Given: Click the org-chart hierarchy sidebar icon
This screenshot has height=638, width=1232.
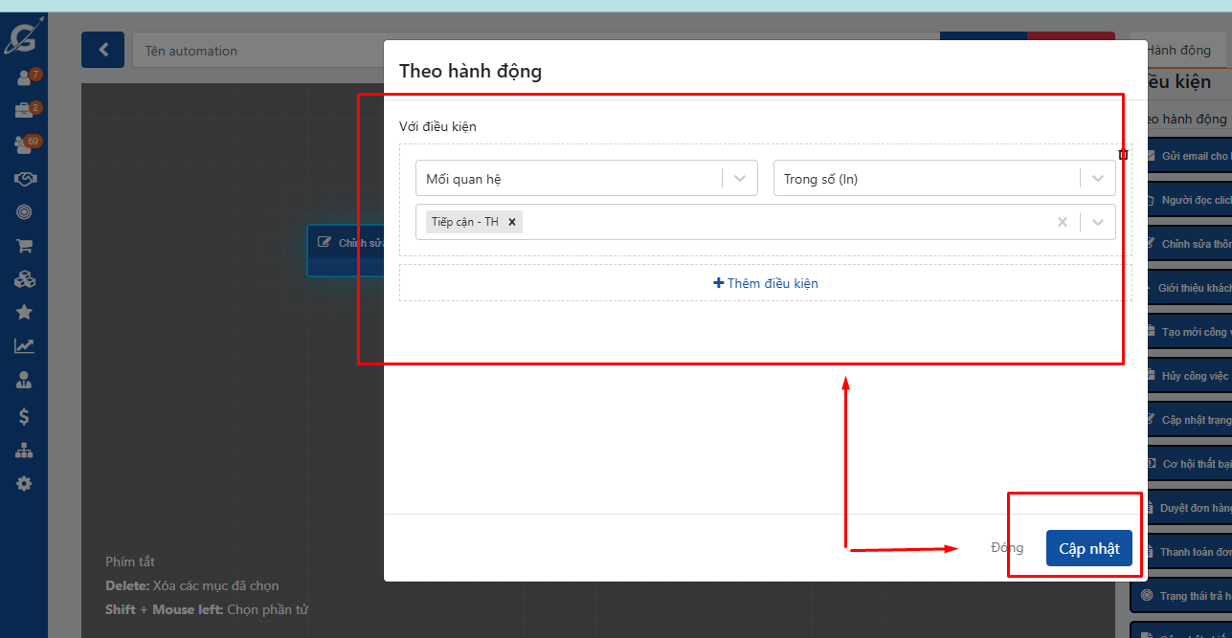Looking at the screenshot, I should click(24, 451).
